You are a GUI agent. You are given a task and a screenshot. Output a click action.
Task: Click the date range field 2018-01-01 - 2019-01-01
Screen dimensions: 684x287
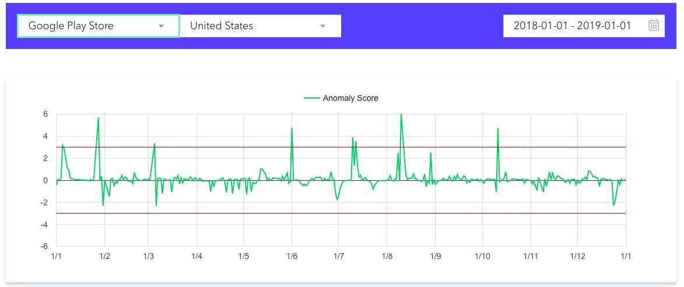coord(571,26)
